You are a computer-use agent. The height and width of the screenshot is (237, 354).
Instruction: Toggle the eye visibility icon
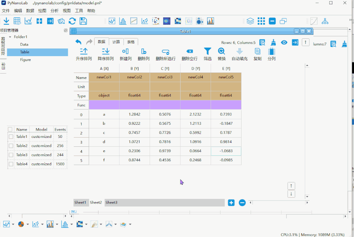tap(284, 42)
